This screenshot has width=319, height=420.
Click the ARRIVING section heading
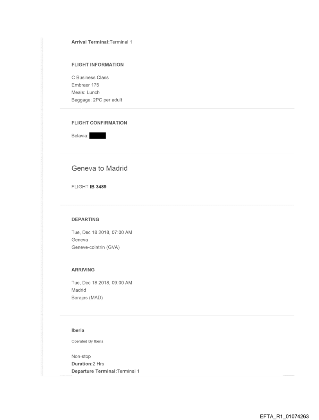pos(83,270)
